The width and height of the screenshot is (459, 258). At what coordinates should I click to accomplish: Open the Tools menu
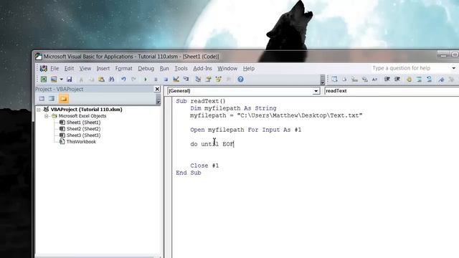pos(181,69)
